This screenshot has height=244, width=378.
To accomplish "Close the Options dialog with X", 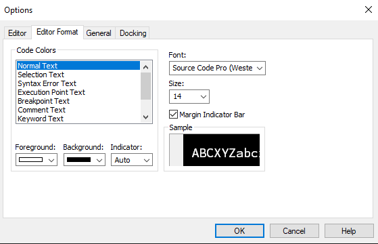I will pyautogui.click(x=369, y=9).
